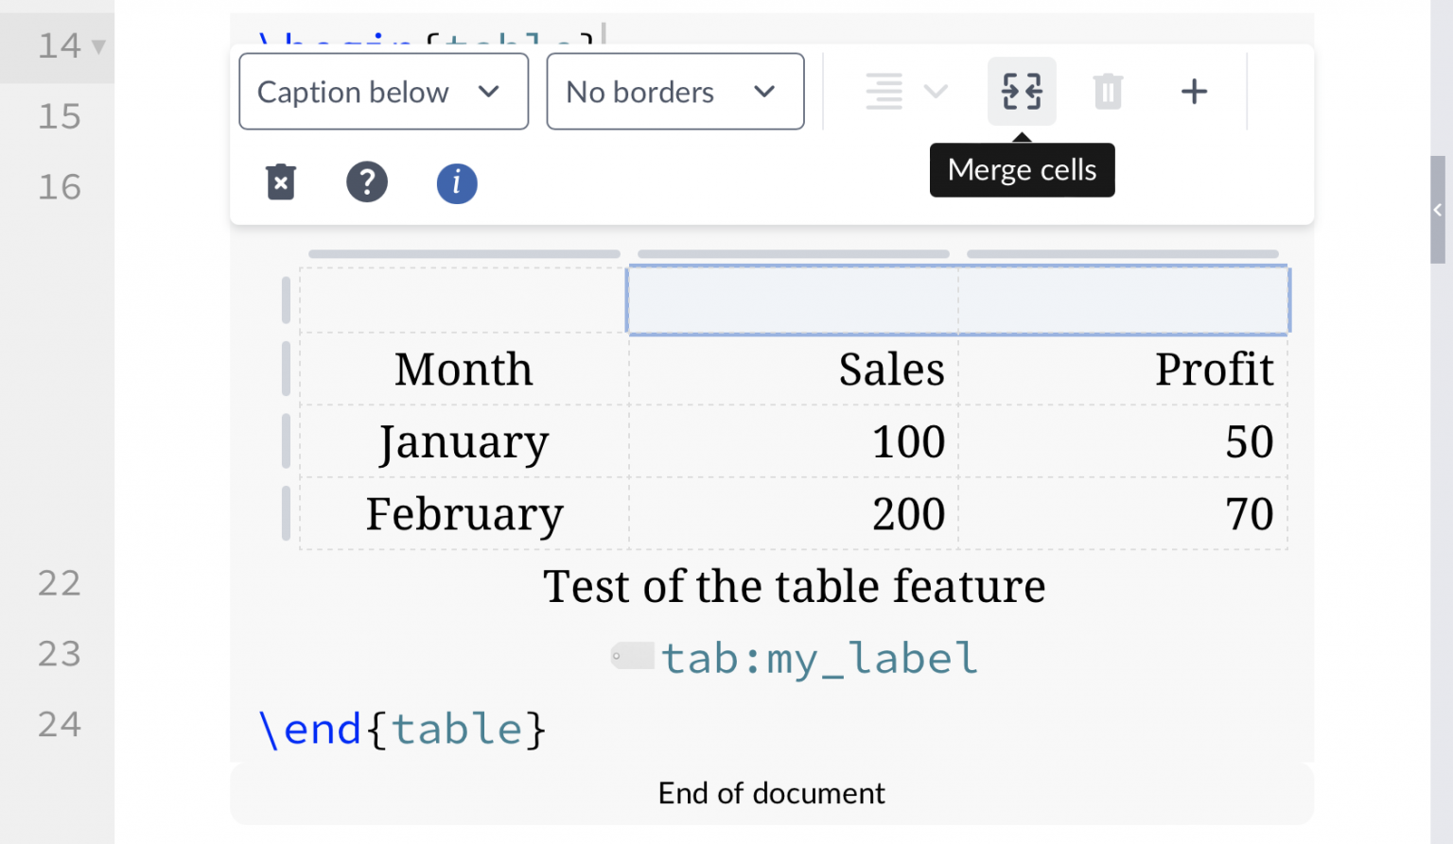Click the End of document marker
Viewport: 1453px width, 844px height.
(x=771, y=793)
